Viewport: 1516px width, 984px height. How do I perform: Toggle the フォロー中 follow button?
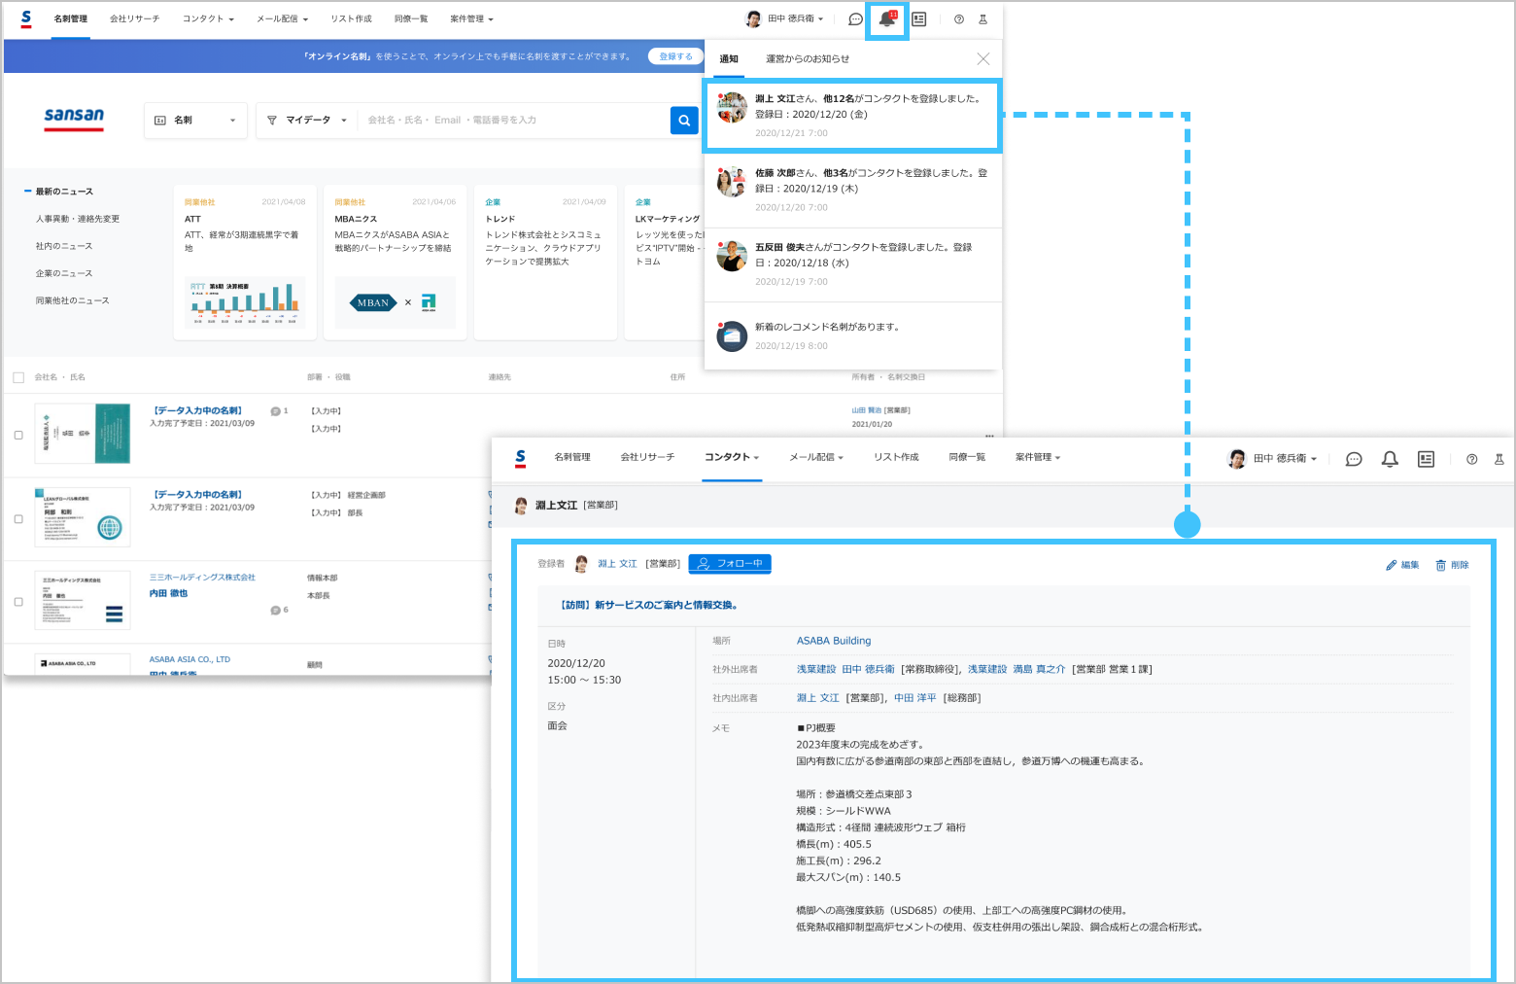(730, 564)
